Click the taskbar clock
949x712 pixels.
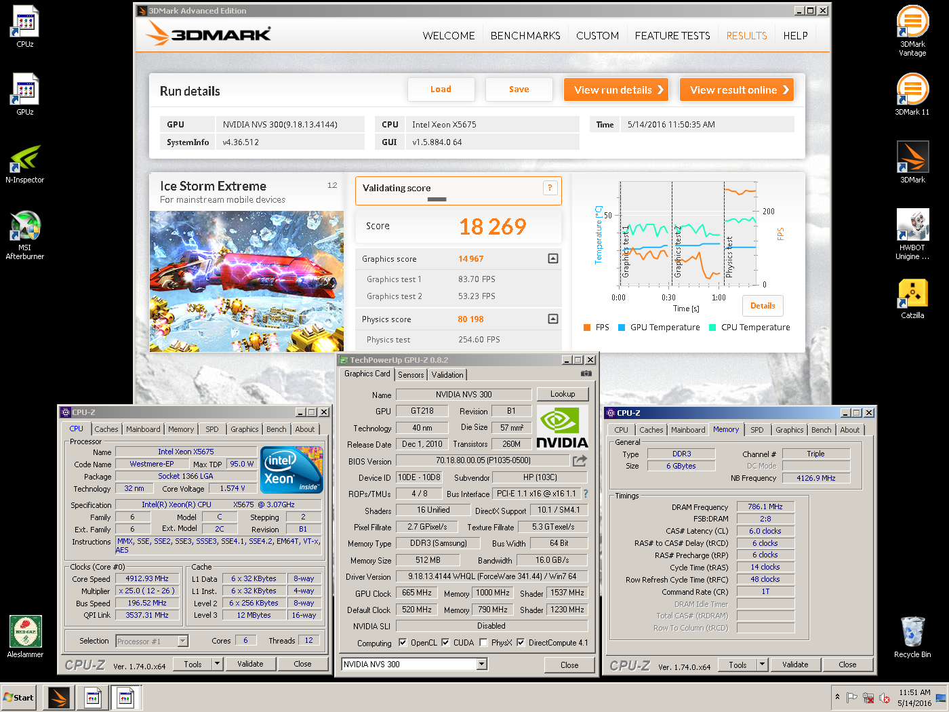914,698
